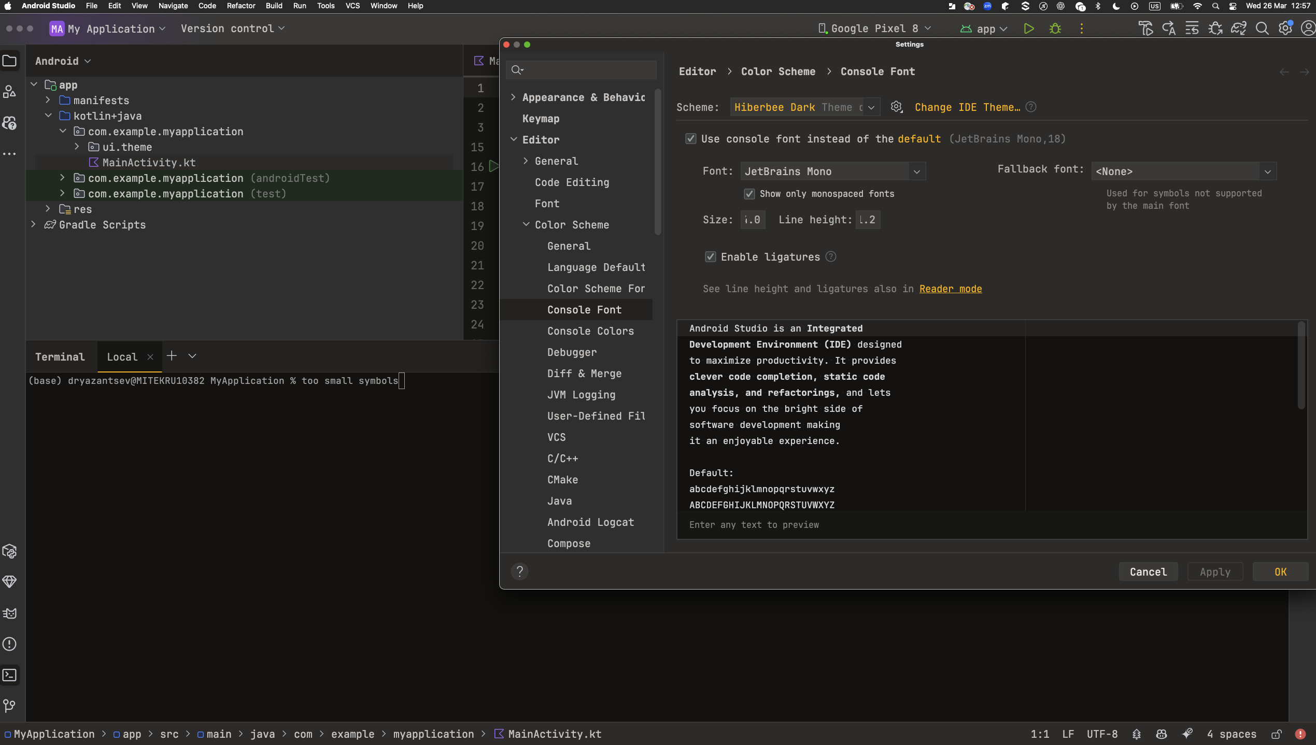The height and width of the screenshot is (745, 1316).
Task: Click the Run app play icon
Action: pyautogui.click(x=1029, y=29)
